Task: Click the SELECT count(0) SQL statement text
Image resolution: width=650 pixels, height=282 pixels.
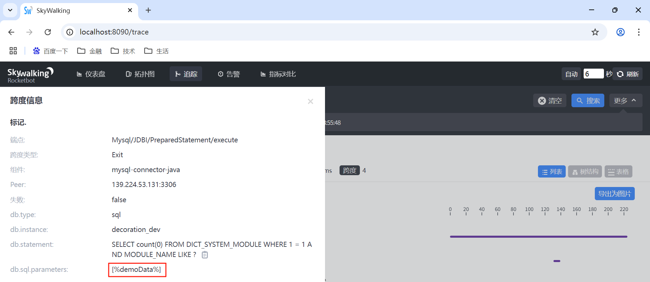Action: 212,250
